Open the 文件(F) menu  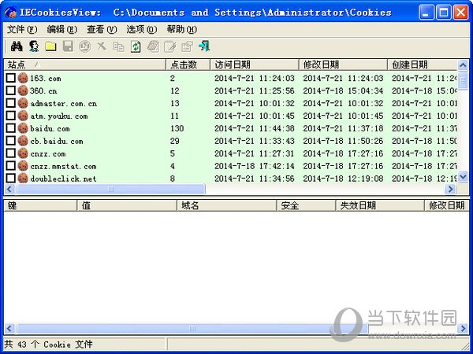[22, 30]
